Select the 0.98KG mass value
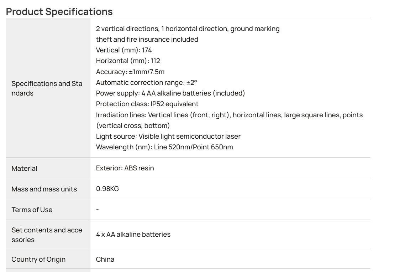The height and width of the screenshot is (272, 410). click(x=107, y=189)
